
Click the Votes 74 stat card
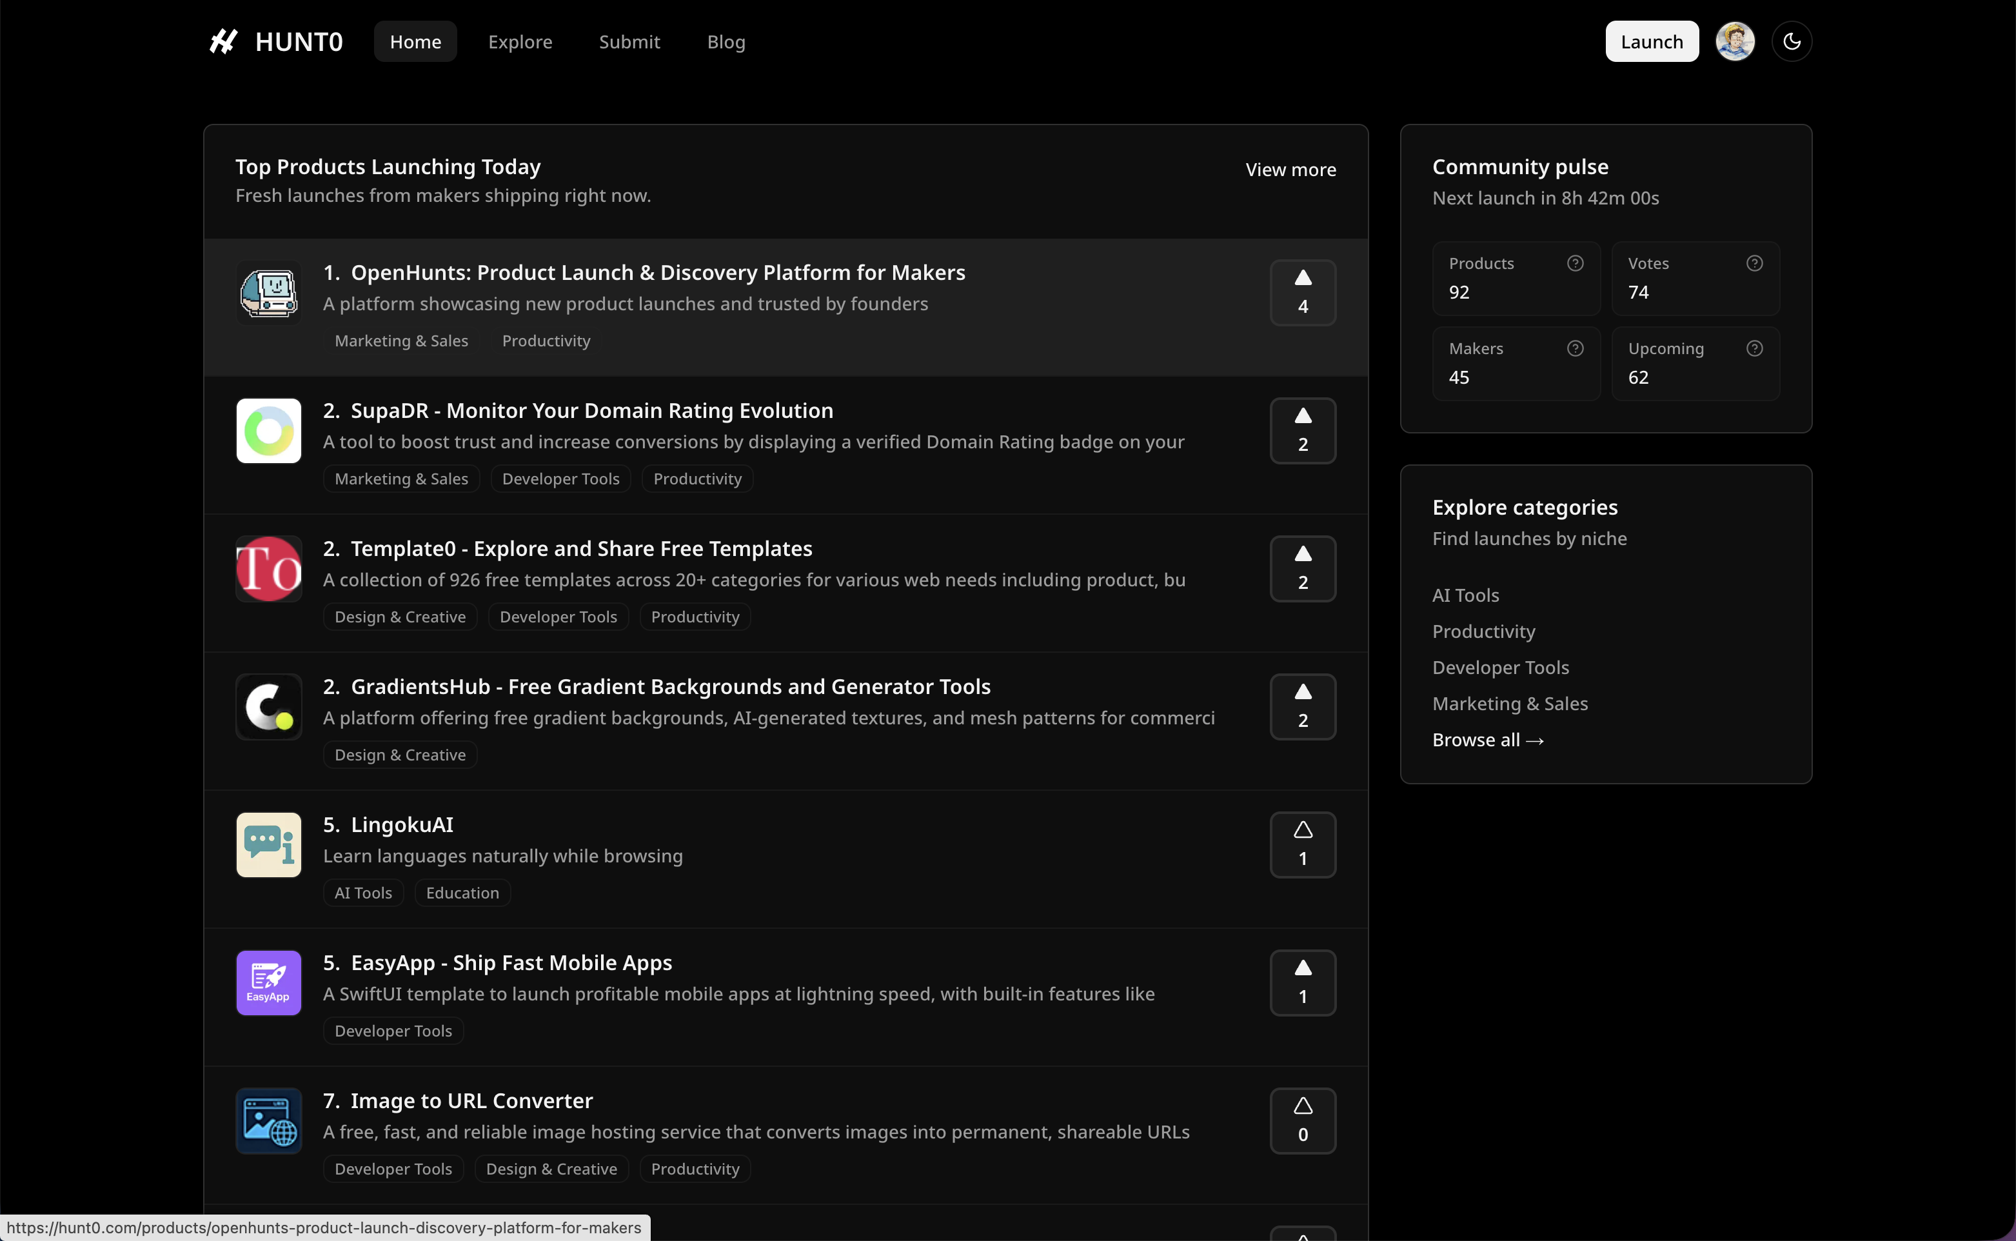[1695, 278]
